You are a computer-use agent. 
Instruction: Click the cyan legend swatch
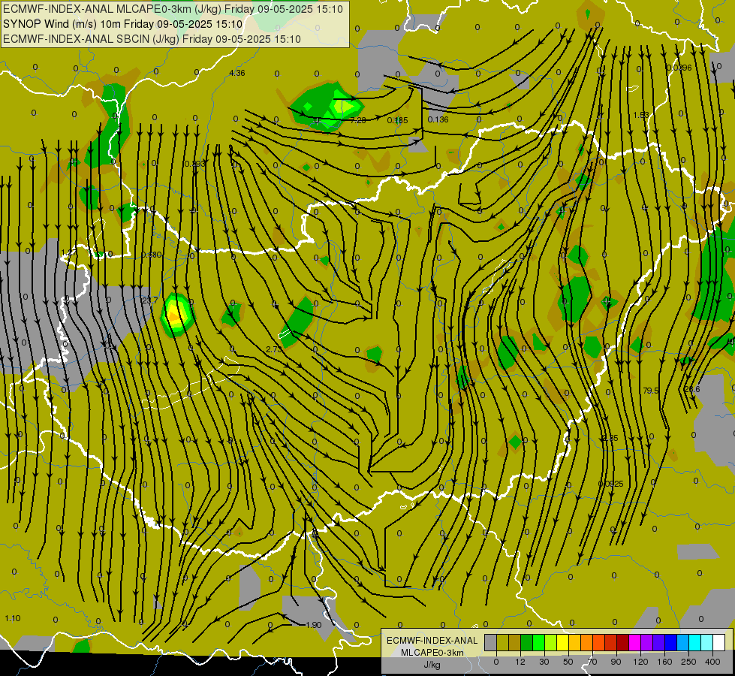(x=695, y=642)
